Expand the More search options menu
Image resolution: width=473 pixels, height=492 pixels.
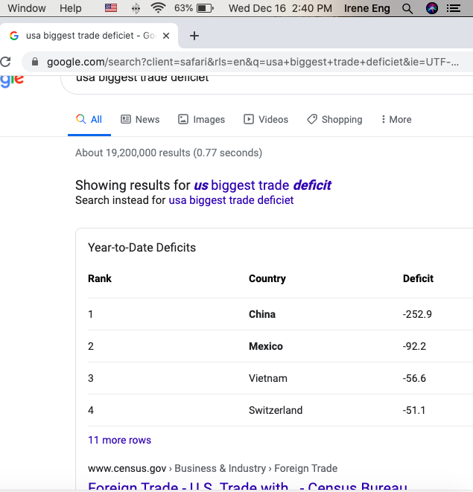396,119
